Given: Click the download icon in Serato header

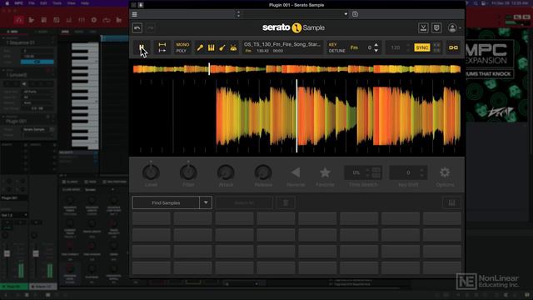Looking at the screenshot, I should pos(423,27).
